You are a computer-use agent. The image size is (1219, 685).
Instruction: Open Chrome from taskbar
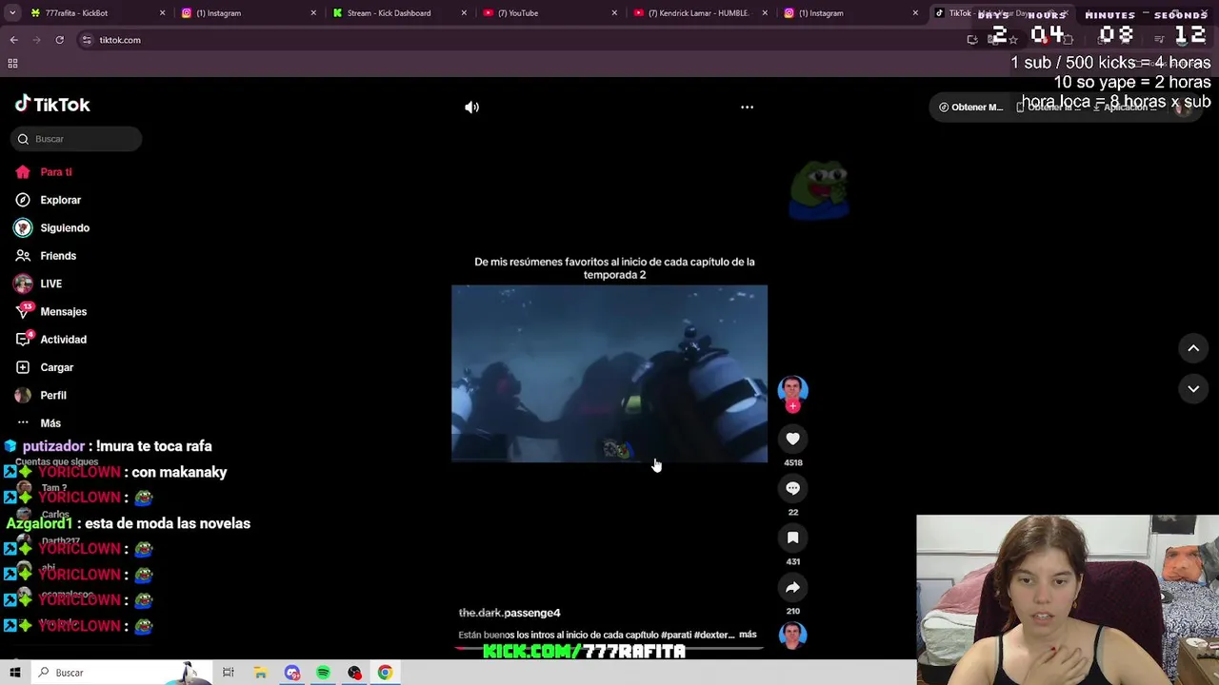385,673
